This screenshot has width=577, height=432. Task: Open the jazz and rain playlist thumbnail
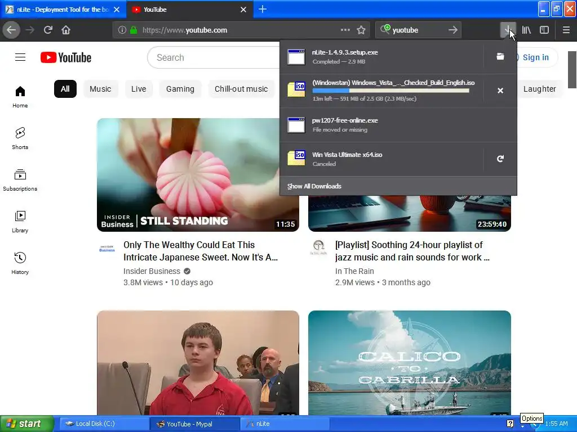(x=409, y=213)
